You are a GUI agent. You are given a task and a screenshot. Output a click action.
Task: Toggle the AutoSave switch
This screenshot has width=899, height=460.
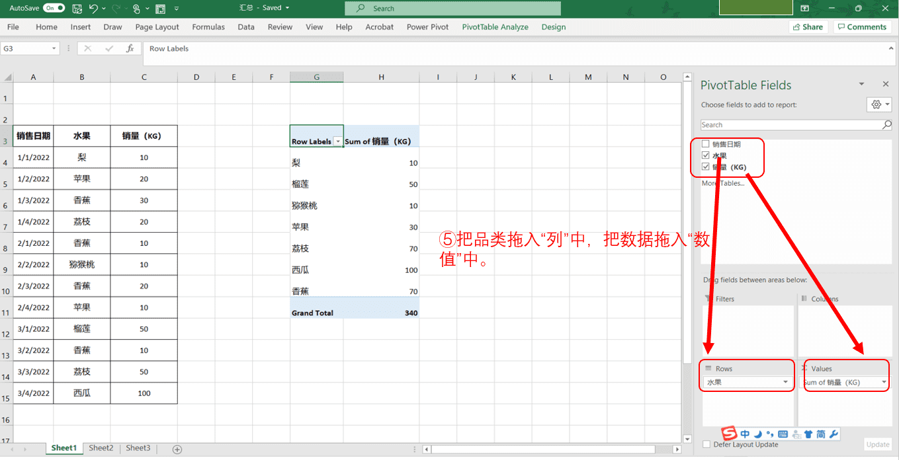(x=54, y=8)
